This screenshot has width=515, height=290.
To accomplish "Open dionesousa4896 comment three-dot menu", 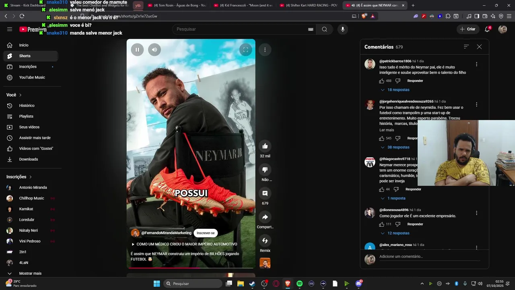I will [x=476, y=213].
